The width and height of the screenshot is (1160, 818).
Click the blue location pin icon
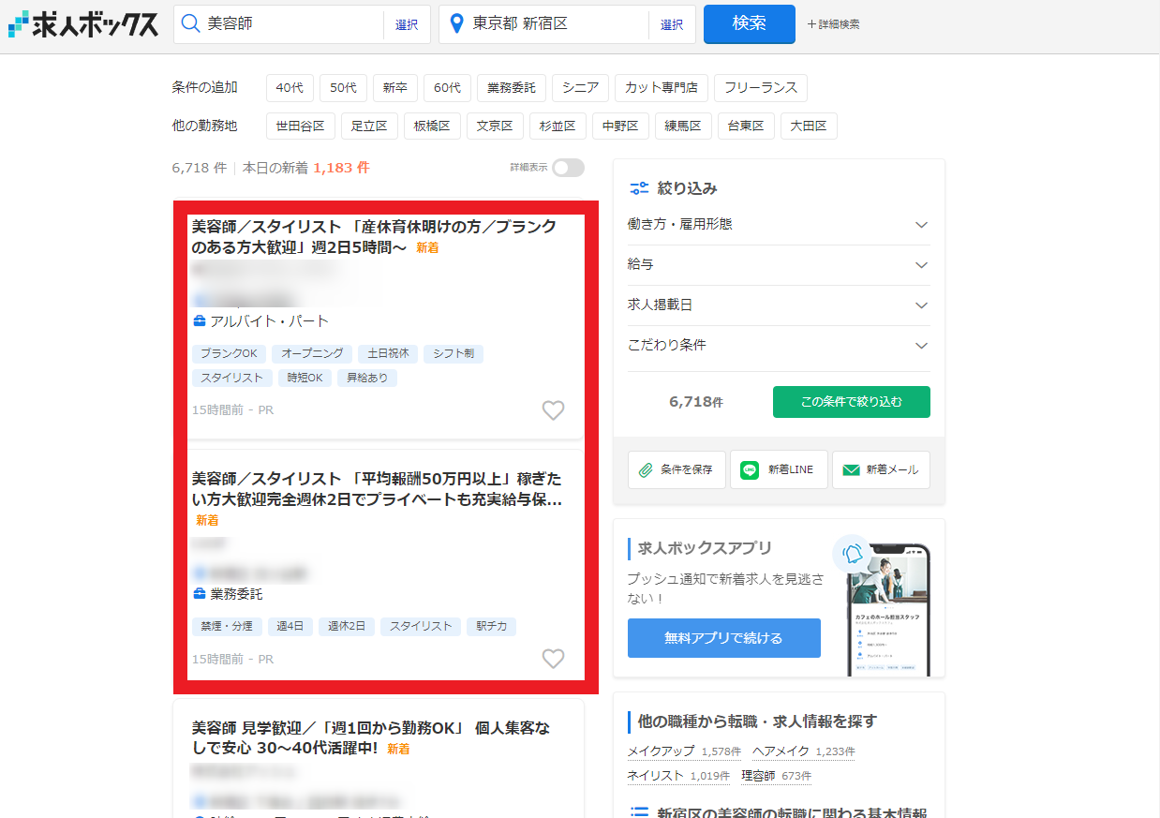(457, 23)
